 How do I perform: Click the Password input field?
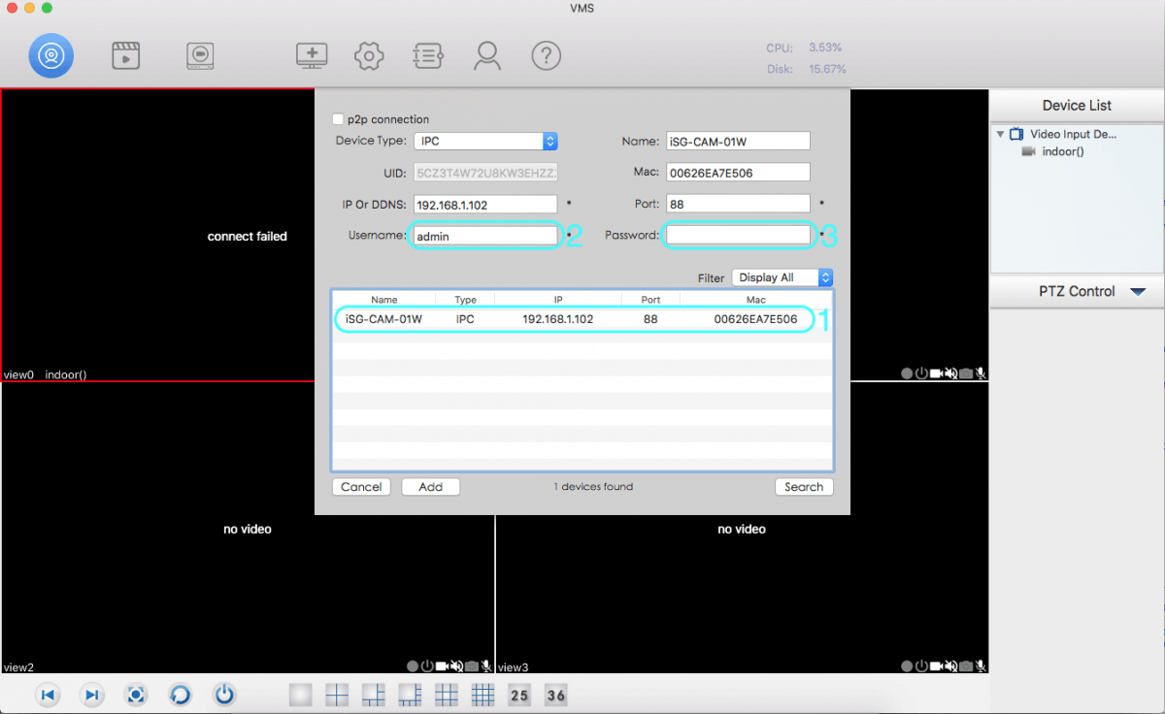pyautogui.click(x=738, y=235)
